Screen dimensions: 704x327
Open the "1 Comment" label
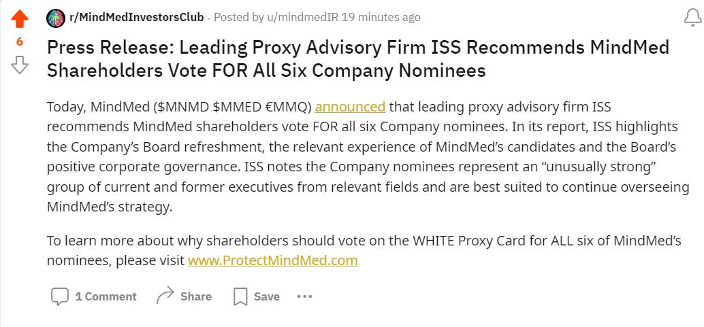pyautogui.click(x=106, y=296)
